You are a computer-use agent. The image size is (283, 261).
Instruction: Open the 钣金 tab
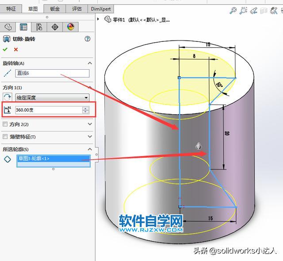[55, 9]
